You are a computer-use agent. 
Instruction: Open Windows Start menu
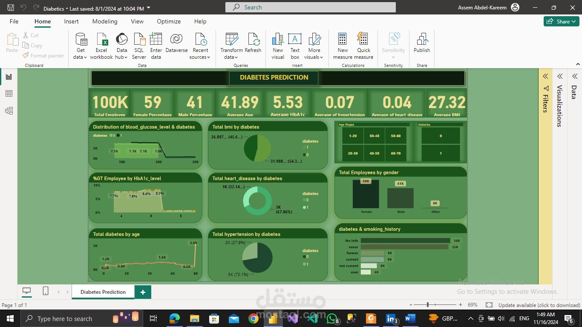[x=10, y=318]
